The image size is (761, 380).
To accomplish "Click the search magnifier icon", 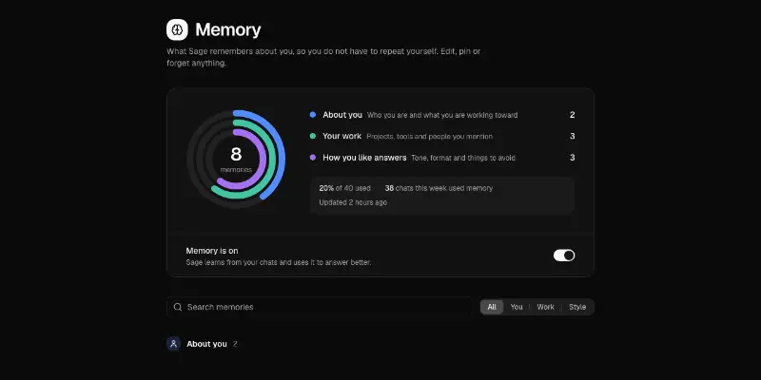I will (178, 307).
